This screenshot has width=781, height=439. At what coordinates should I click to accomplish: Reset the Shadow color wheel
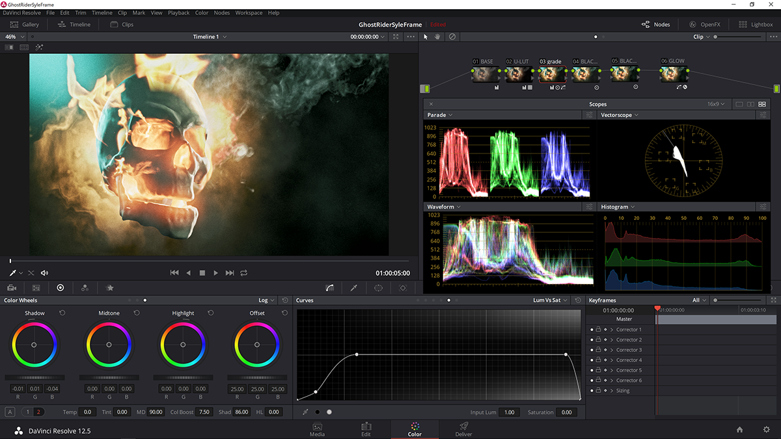[x=62, y=313]
